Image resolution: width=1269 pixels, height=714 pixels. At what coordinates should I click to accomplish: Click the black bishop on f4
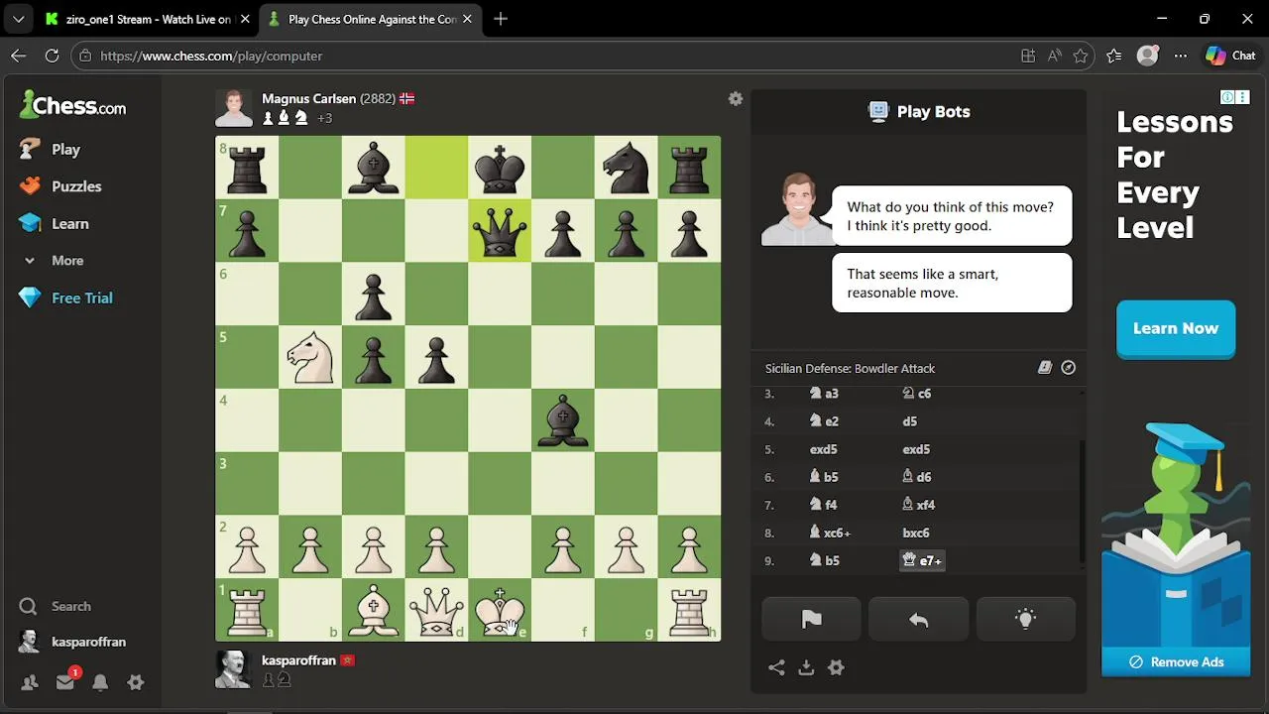coord(563,419)
